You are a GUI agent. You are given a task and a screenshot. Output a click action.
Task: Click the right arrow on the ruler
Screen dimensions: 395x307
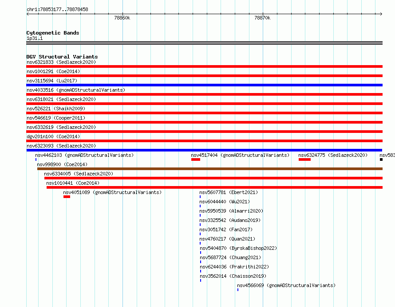point(381,14)
